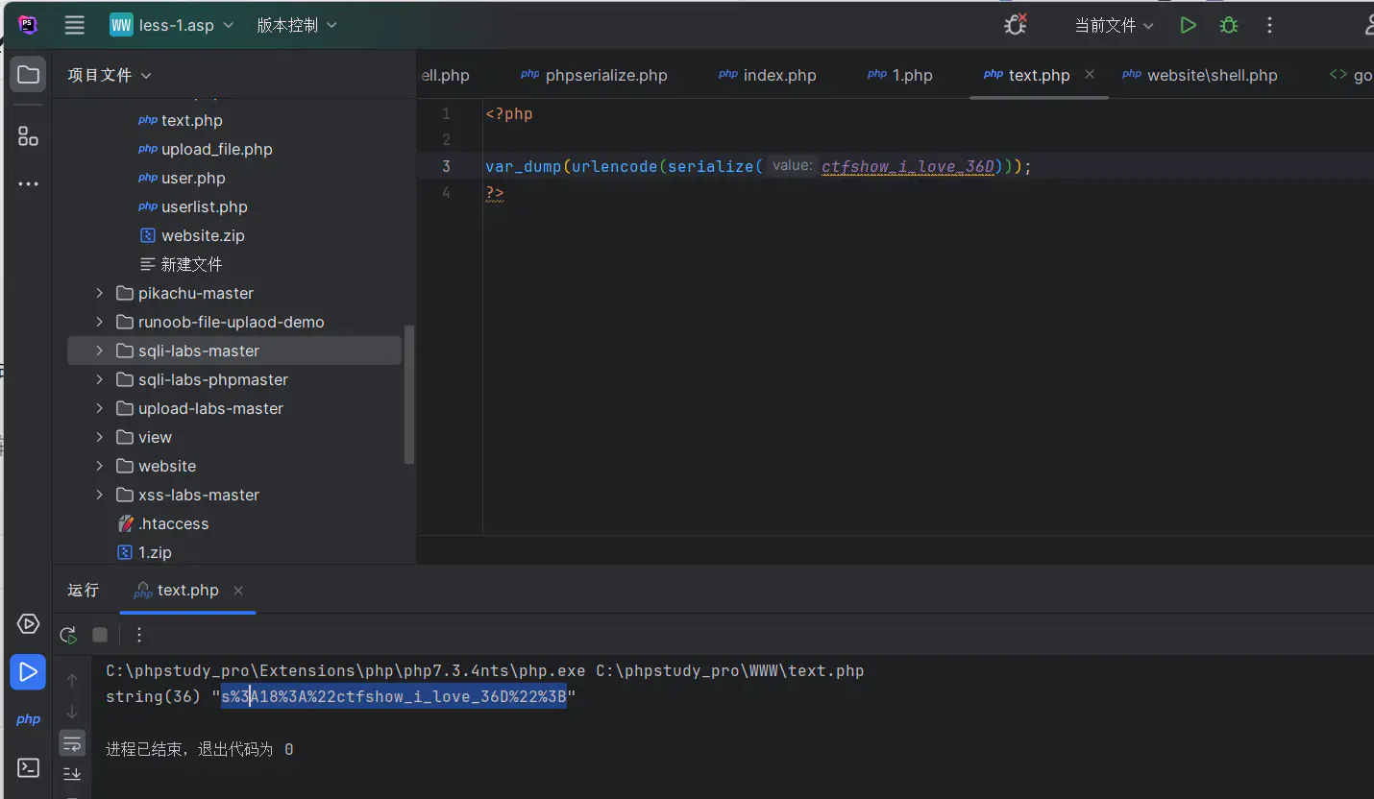Screen dimensions: 1374x799
Task: Open the 版本控制 dropdown menu
Action: click(x=297, y=26)
